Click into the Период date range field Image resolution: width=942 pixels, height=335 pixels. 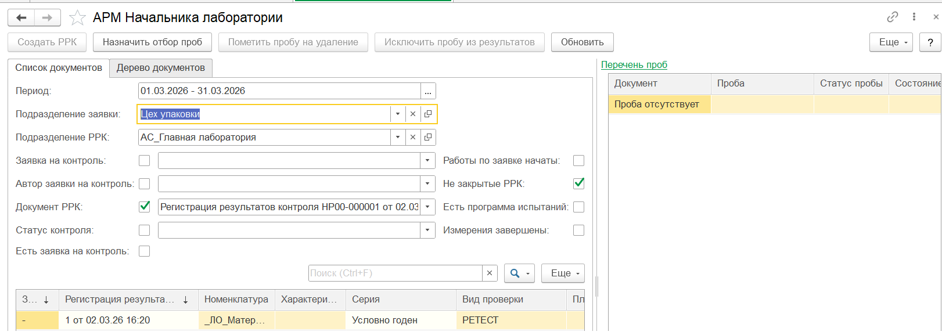click(x=279, y=91)
